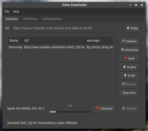Click the gear icon on Wykonaj

pyautogui.click(x=123, y=108)
